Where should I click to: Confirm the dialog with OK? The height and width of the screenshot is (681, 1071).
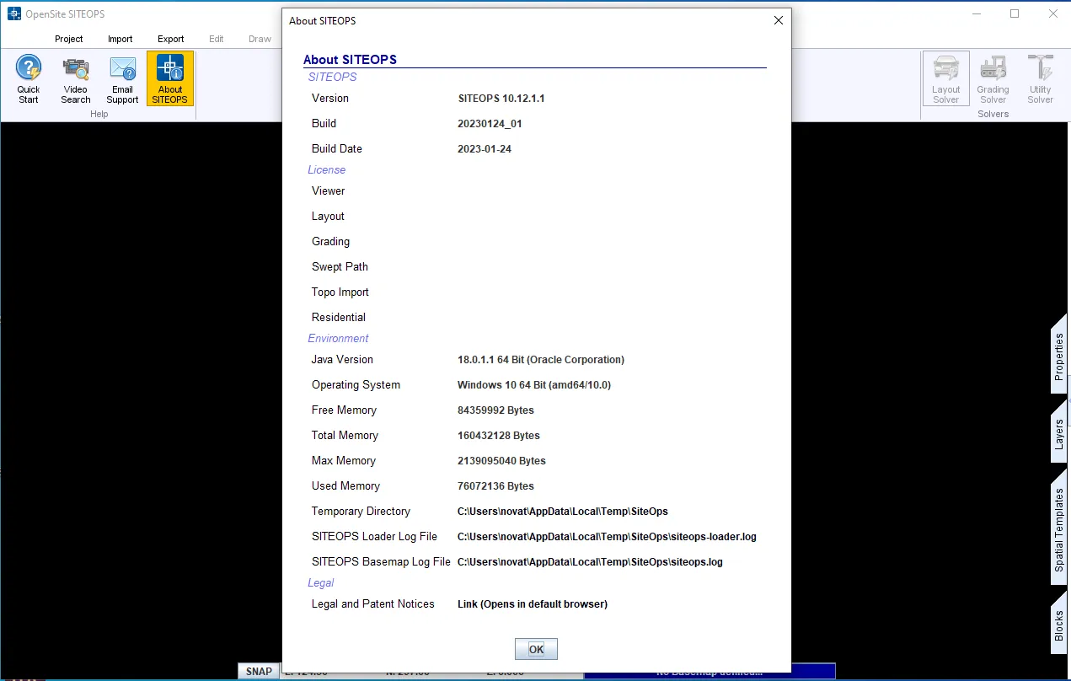click(x=537, y=649)
